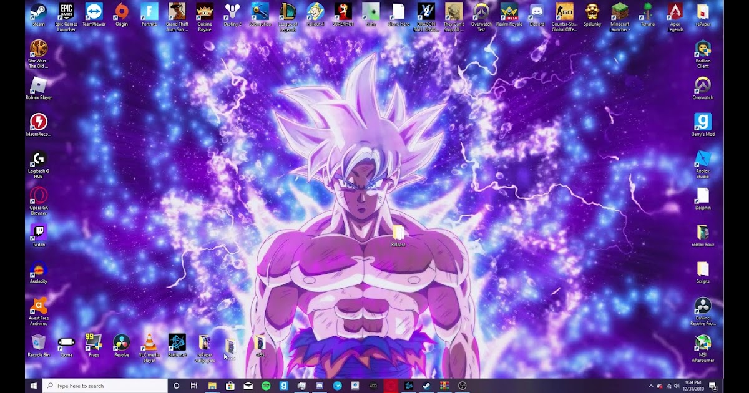749x393 pixels.
Task: Open Task View on the taskbar
Action: coord(194,386)
